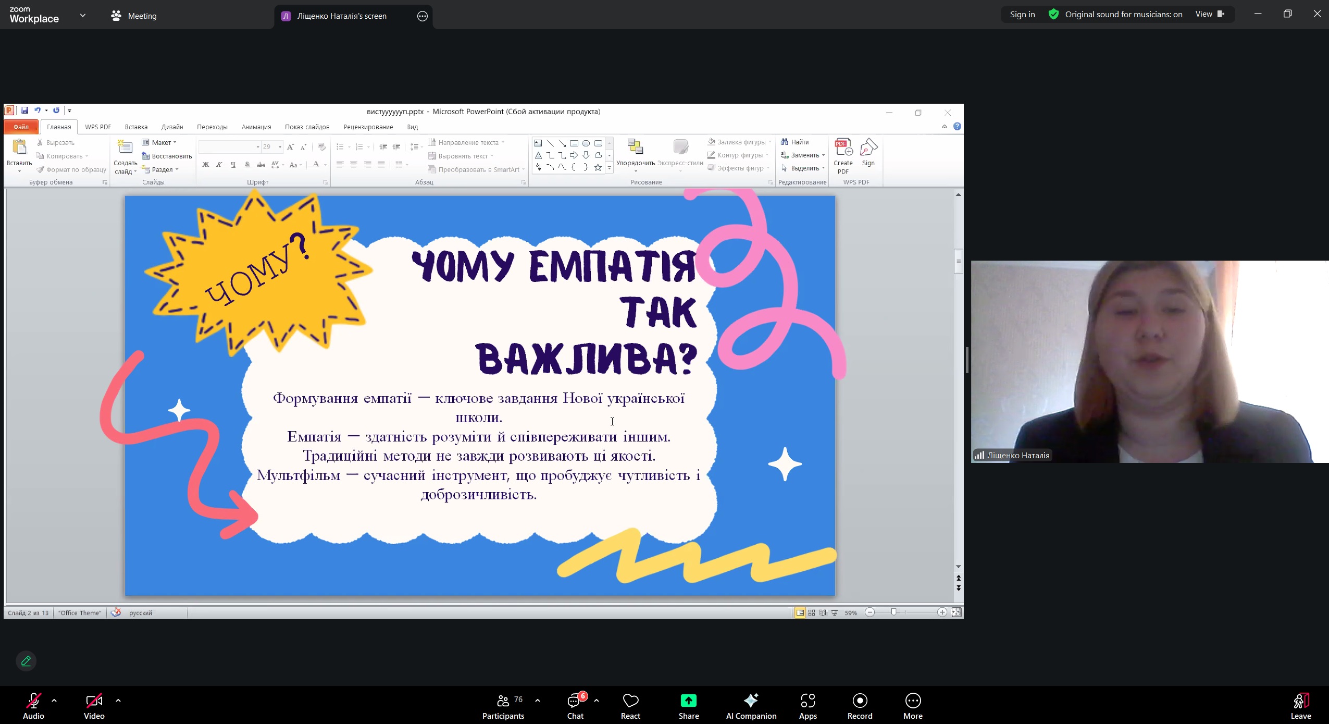Image resolution: width=1329 pixels, height=724 pixels.
Task: Open the Chat panel icon
Action: pyautogui.click(x=575, y=701)
